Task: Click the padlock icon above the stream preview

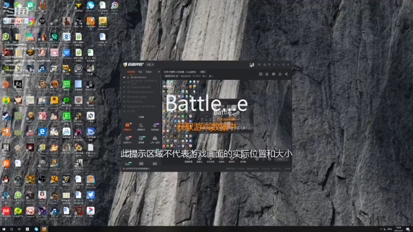Action: tap(267, 74)
